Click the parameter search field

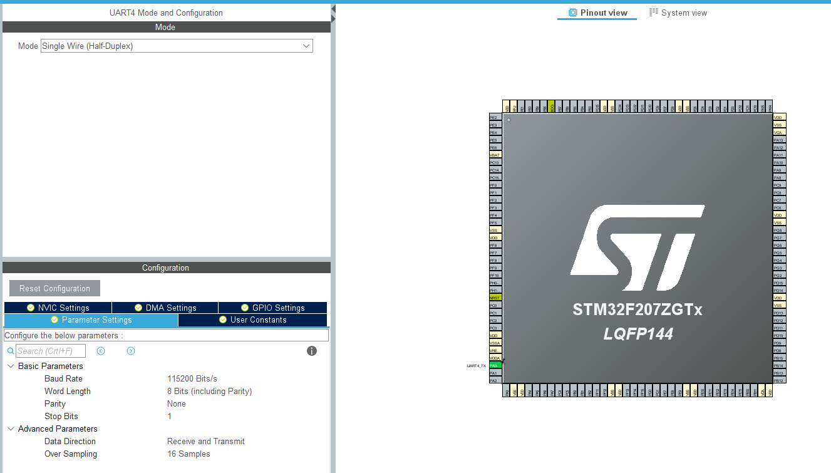(51, 351)
